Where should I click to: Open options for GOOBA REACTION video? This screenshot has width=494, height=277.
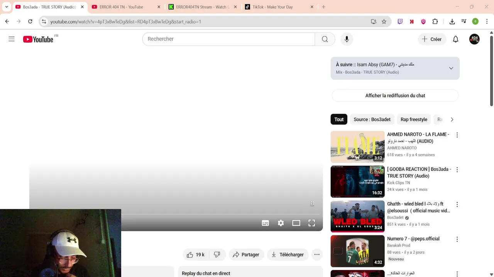pos(457,170)
